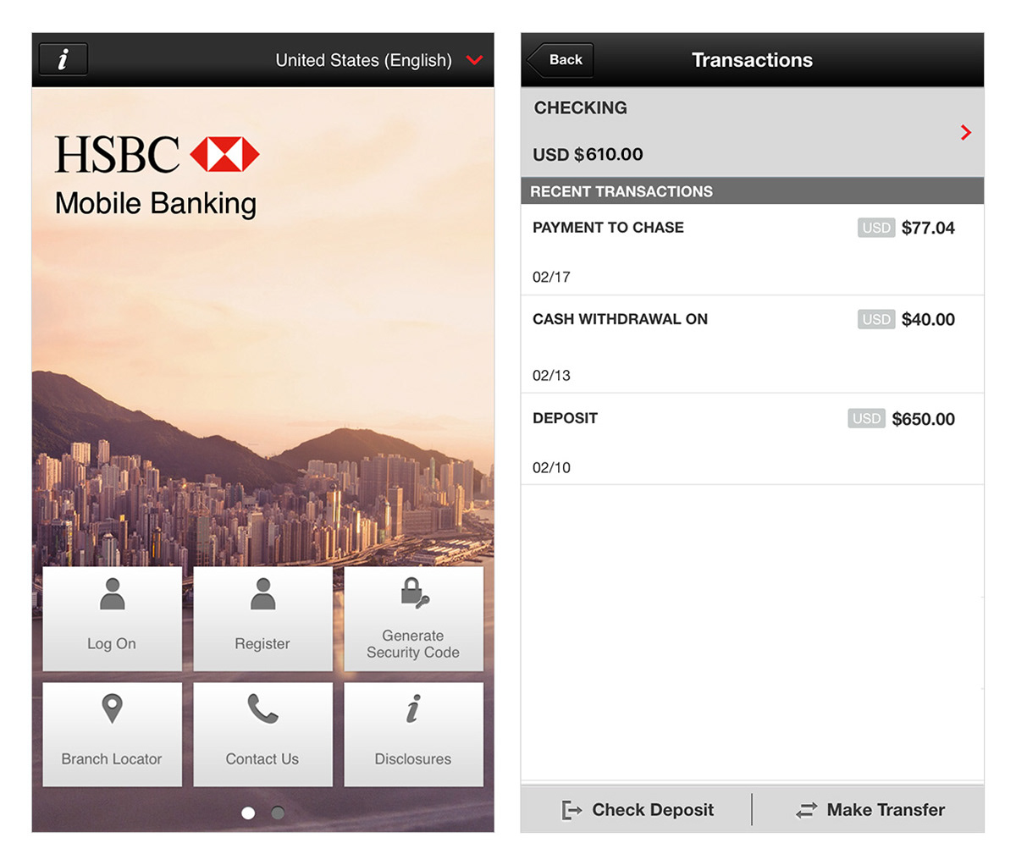Click the USD $610.00 balance
The image size is (1016, 865).
(588, 155)
